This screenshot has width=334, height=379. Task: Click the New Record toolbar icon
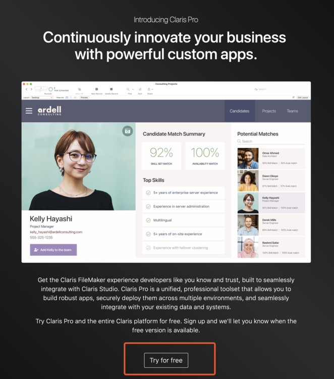point(96,89)
